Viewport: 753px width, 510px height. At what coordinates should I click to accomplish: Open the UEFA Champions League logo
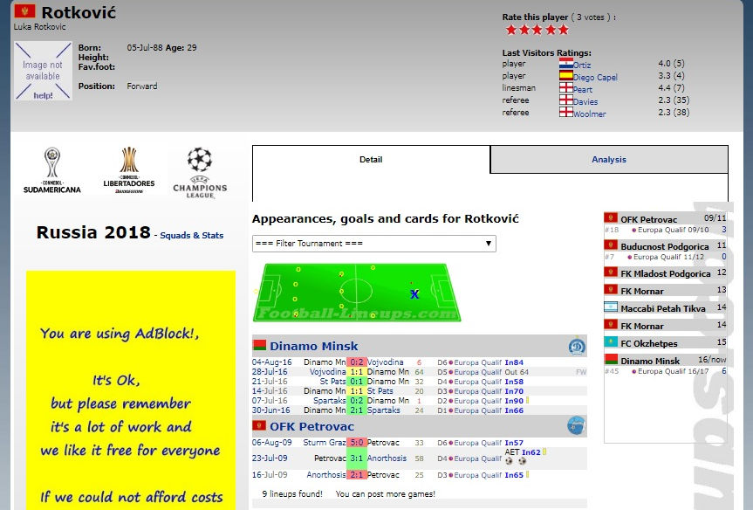click(200, 173)
